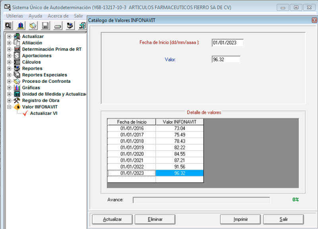Click the flat drive device toolbar icon
318x229 pixels.
tap(58, 26)
